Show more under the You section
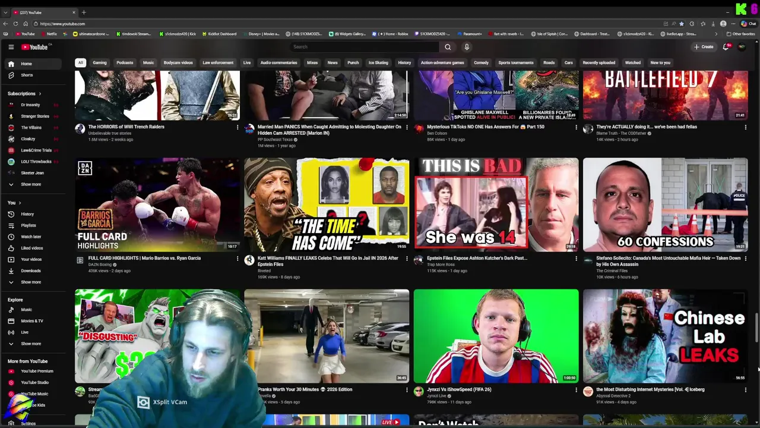This screenshot has width=760, height=428. [x=32, y=282]
